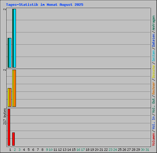
Task: Click the yellow Besuche legend label
Action: coord(153,72)
